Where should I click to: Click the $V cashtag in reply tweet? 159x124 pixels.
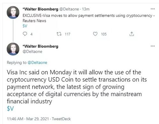[11, 108]
